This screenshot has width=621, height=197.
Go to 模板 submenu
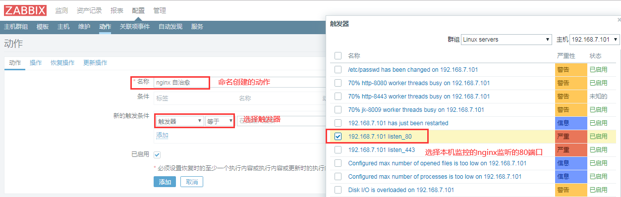[x=43, y=27]
